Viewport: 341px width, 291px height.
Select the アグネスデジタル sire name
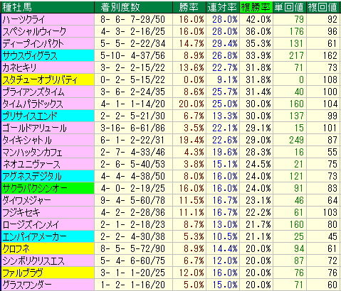pos(32,176)
